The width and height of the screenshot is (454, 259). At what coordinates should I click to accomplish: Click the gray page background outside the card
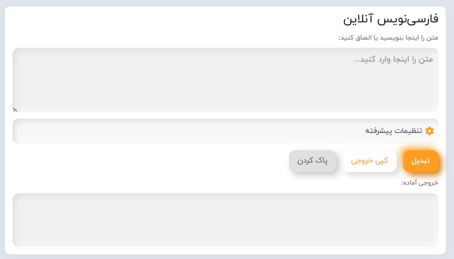click(2, 129)
